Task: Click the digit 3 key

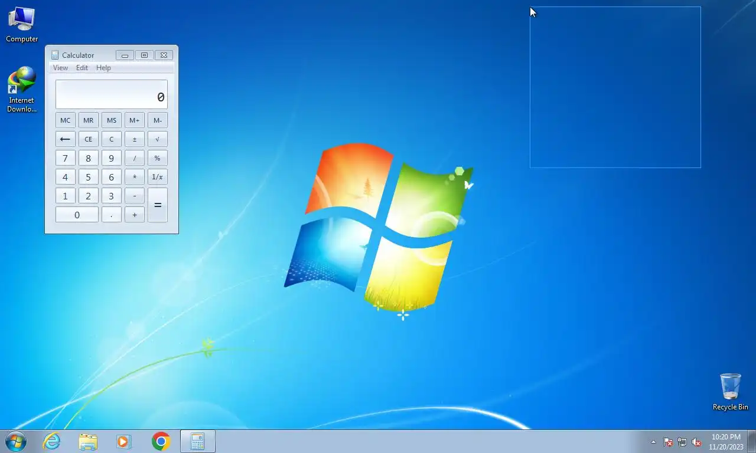Action: 112,196
